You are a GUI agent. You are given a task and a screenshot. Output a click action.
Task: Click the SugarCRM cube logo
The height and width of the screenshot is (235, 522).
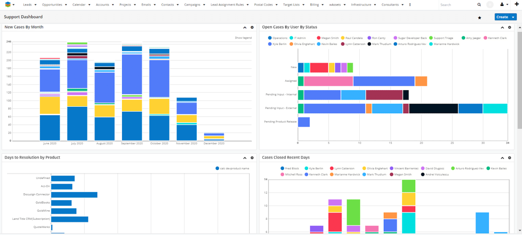click(8, 5)
